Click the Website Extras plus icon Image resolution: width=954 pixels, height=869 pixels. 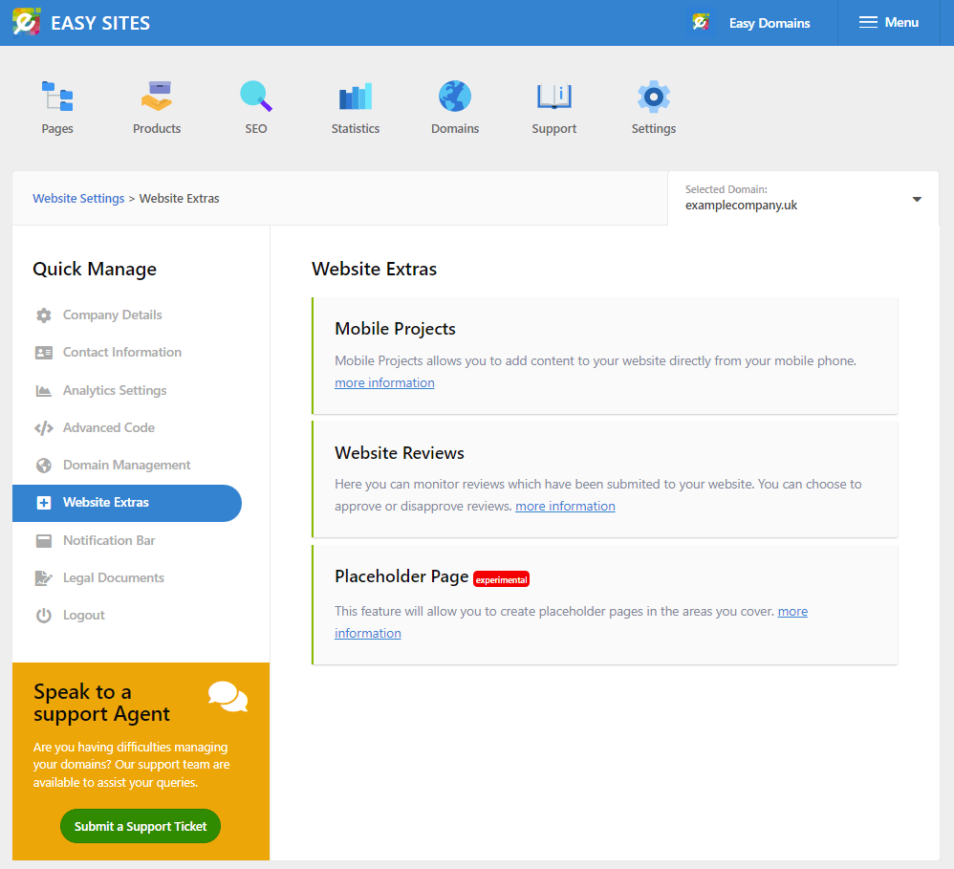[x=44, y=503]
